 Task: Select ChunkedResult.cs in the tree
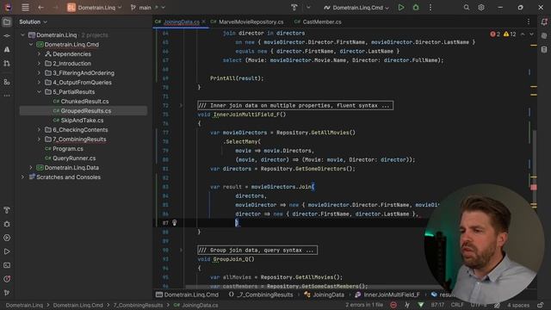tap(84, 102)
